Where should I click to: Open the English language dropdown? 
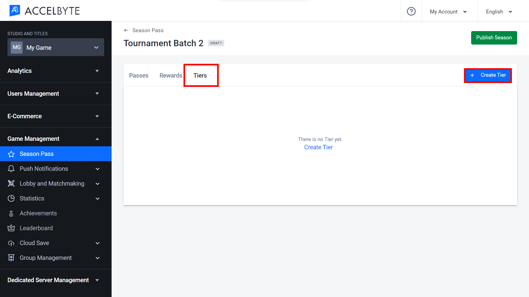point(499,12)
